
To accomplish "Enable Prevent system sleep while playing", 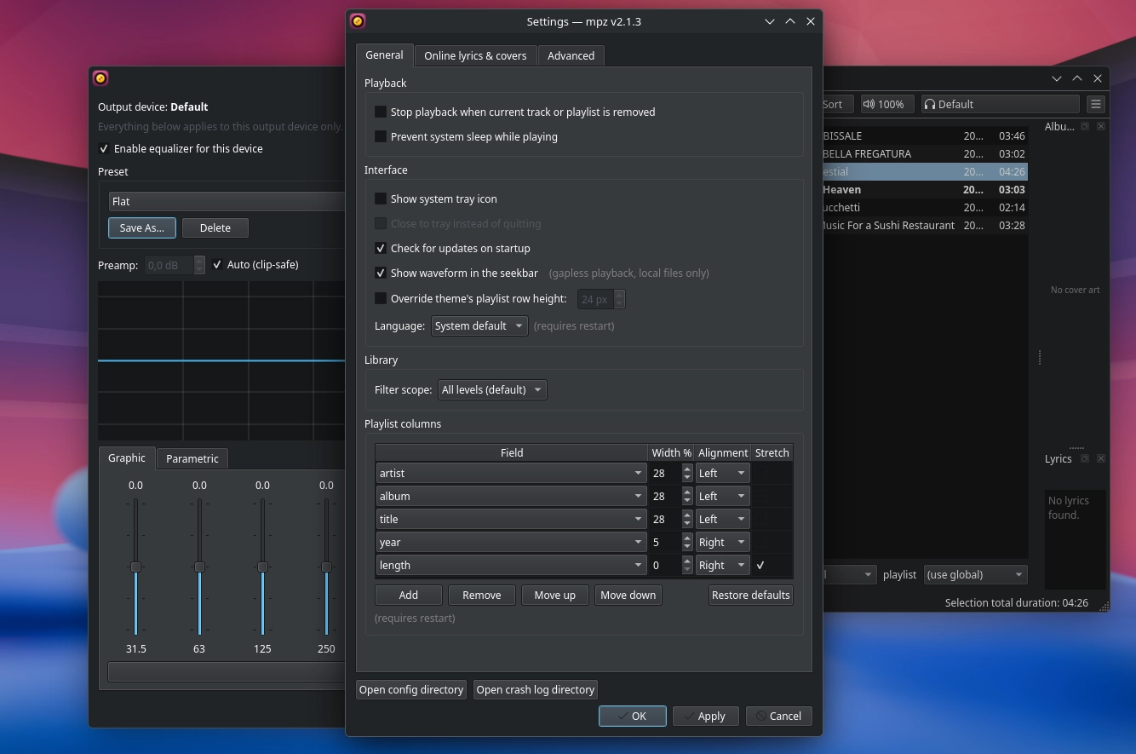I will [381, 136].
